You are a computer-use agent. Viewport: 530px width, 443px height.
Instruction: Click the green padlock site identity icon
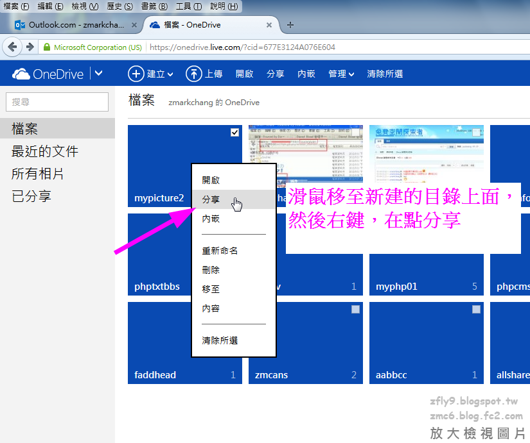tap(47, 47)
